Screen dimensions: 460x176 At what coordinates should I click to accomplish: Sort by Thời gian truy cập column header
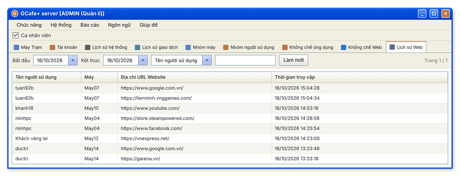360,77
